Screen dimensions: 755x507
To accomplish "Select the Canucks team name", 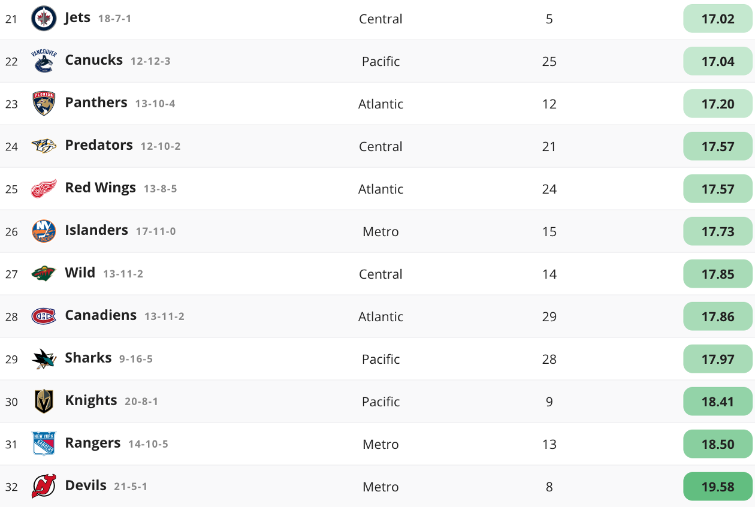I will pyautogui.click(x=93, y=60).
